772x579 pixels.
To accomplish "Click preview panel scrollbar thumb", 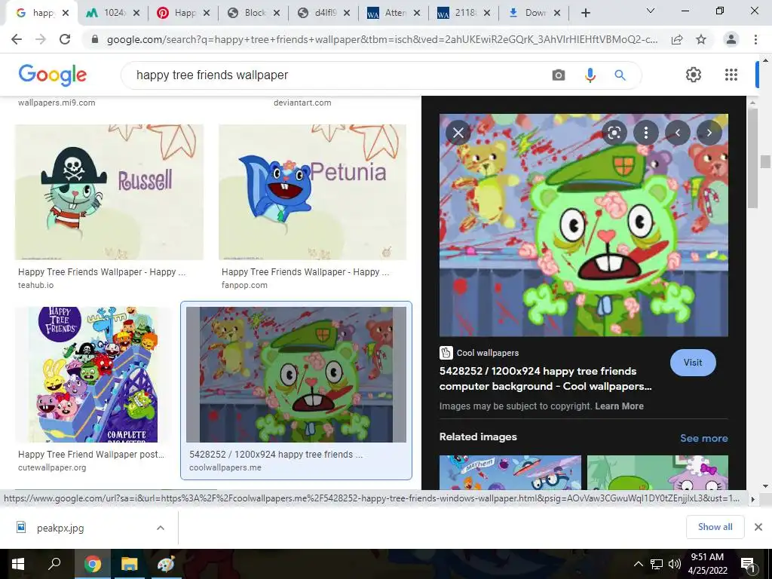I will (752, 158).
